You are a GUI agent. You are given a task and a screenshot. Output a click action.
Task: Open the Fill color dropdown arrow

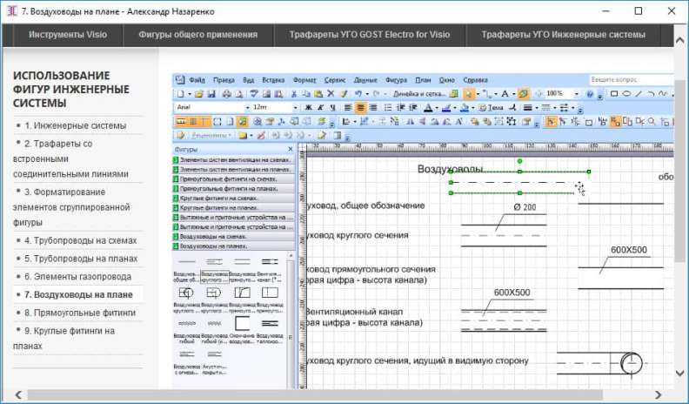473,107
